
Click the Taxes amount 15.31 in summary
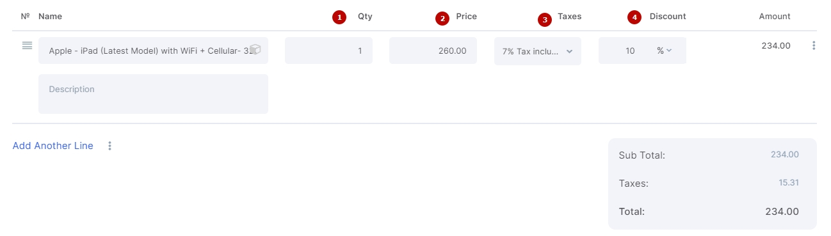(x=789, y=183)
